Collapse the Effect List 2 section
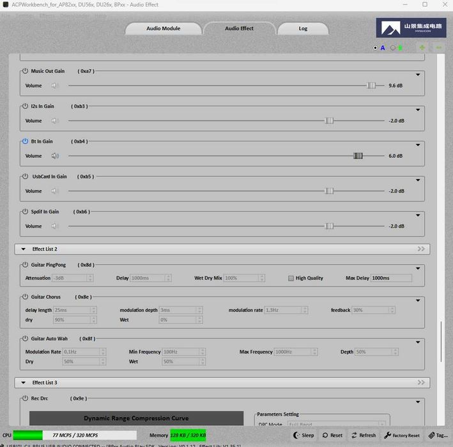 pos(24,249)
